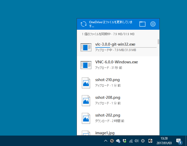Open the taskbar clock 13:28
The height and width of the screenshot is (146, 187).
tap(164, 141)
